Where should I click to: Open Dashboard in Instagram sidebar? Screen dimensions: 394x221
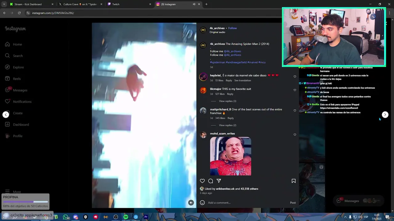point(17,125)
